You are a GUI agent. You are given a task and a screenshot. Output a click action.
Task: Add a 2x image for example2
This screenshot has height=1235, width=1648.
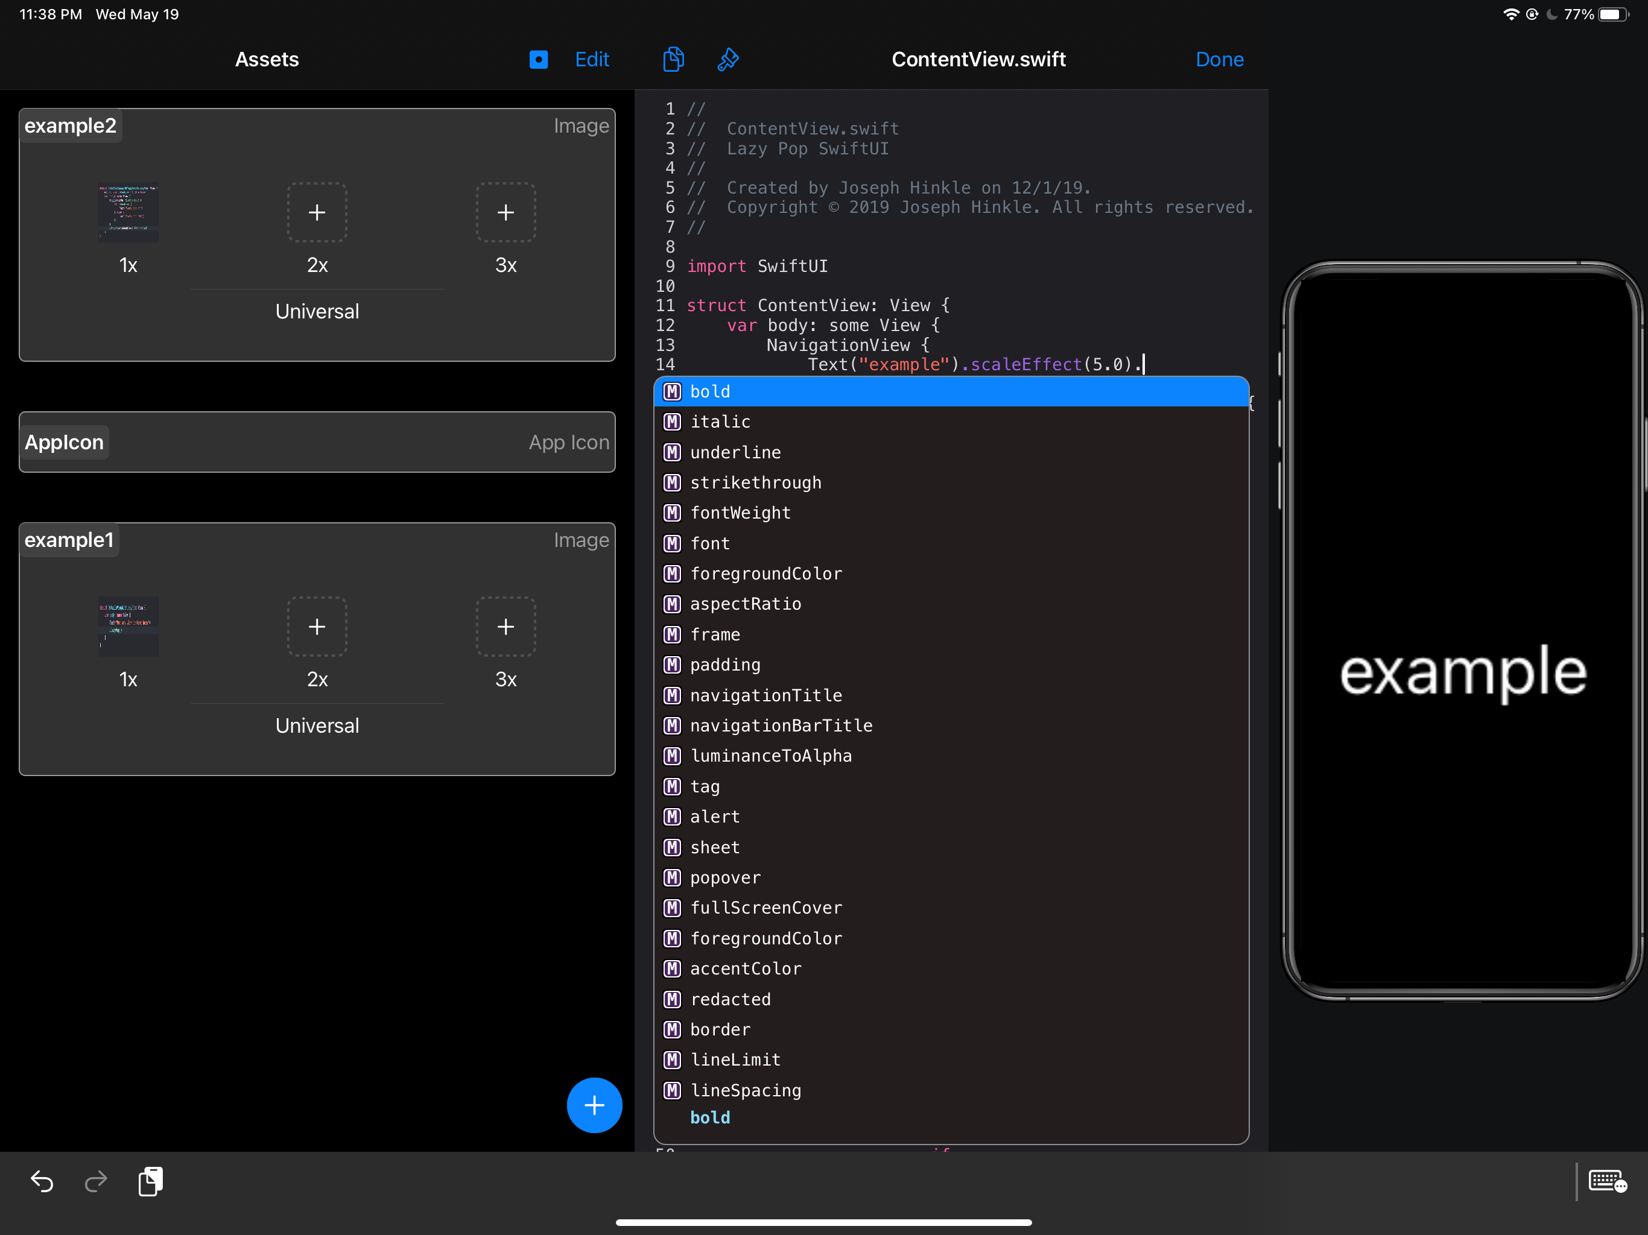tap(317, 213)
